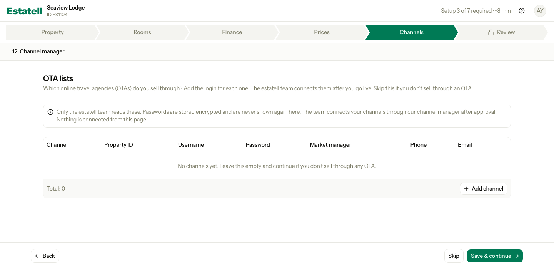Go to the Finance step

click(232, 32)
